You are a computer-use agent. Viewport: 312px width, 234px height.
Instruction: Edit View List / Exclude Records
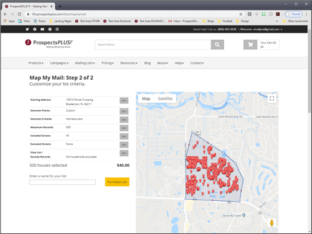(124, 153)
